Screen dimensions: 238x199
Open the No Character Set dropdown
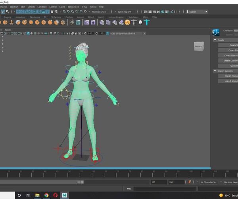[x=209, y=182]
